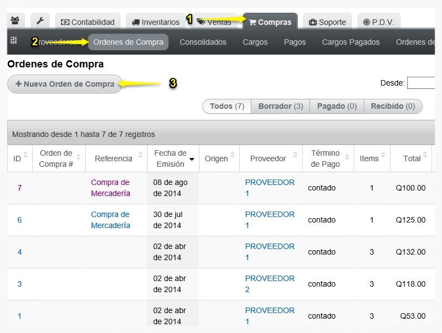Sort by Proveedor column

pos(271,158)
